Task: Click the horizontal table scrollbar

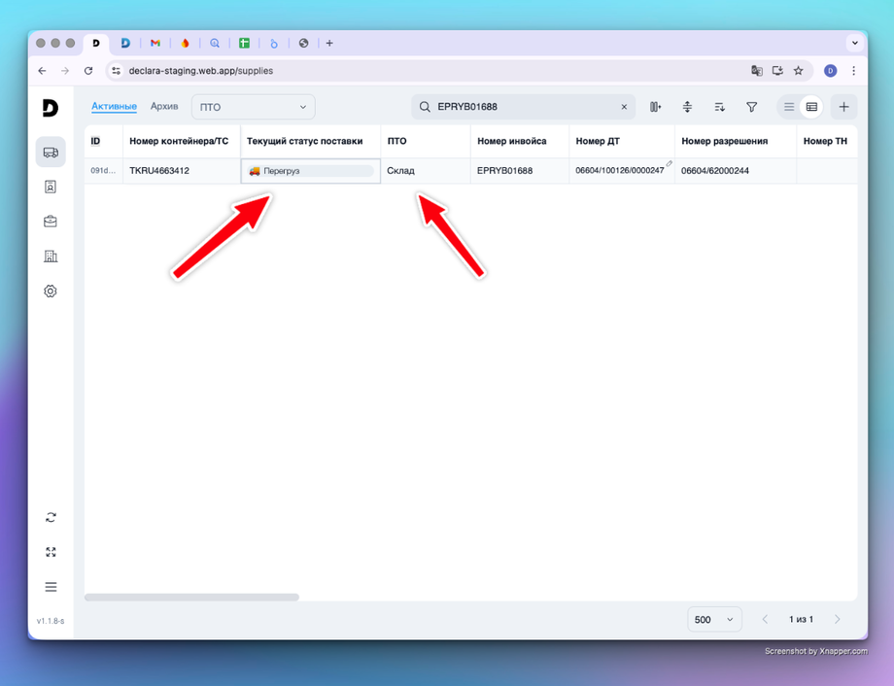Action: click(191, 597)
